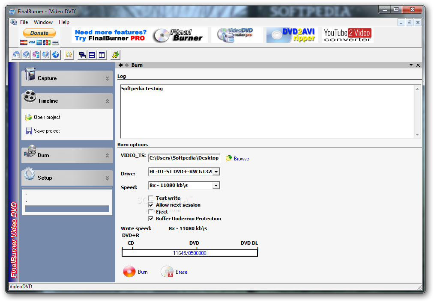This screenshot has height=302, width=434.
Task: Click the Capture camcorder icon
Action: [x=30, y=74]
